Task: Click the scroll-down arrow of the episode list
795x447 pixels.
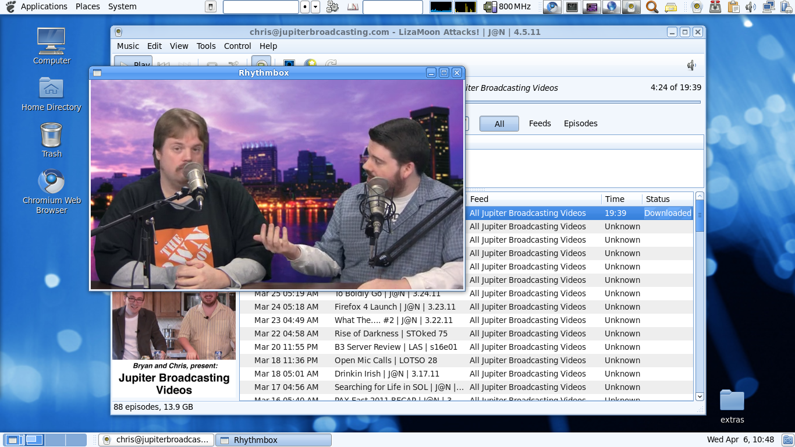Action: point(700,396)
